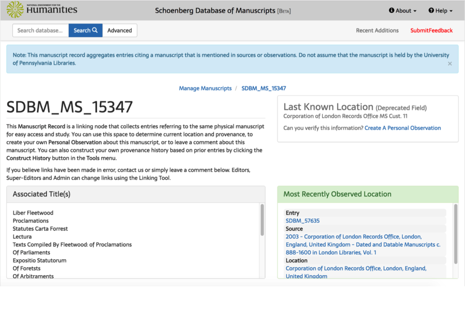Click the Associated Title(s) panel header
This screenshot has width=465, height=331.
click(136, 194)
